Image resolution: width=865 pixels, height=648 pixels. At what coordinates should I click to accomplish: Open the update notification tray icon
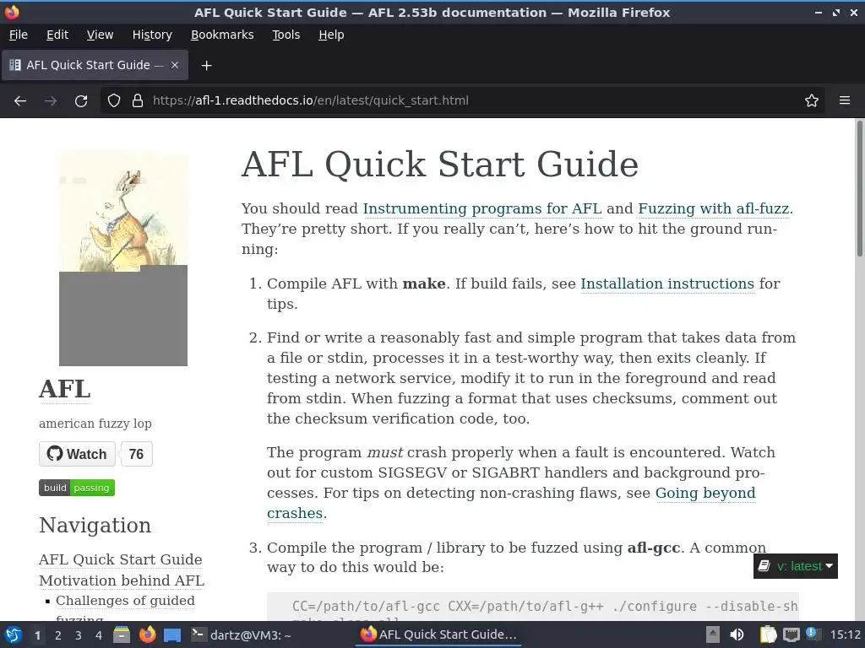[812, 634]
